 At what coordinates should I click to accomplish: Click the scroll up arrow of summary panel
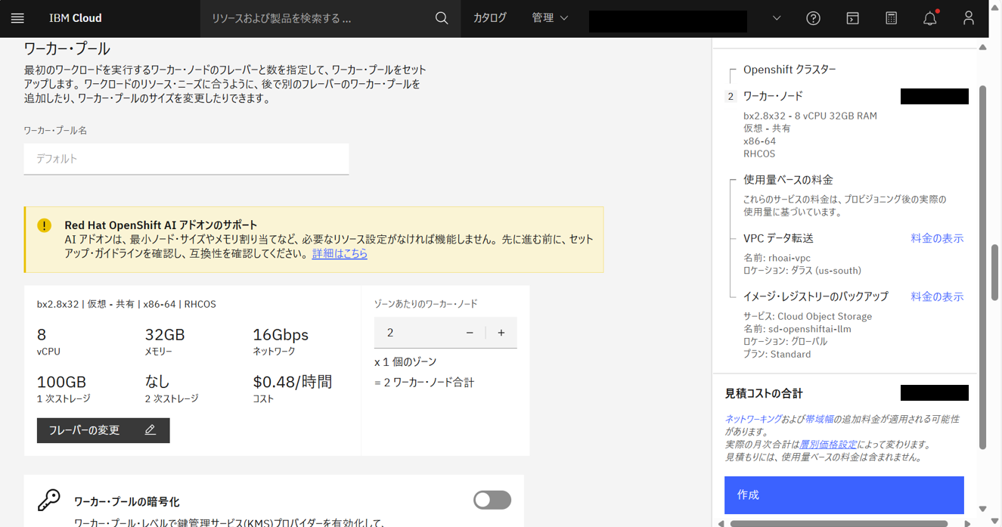[x=982, y=47]
